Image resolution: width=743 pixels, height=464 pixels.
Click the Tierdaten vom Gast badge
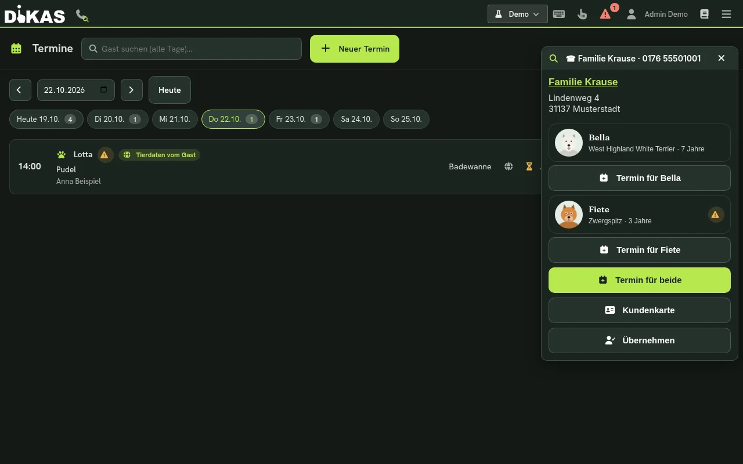[x=160, y=155]
